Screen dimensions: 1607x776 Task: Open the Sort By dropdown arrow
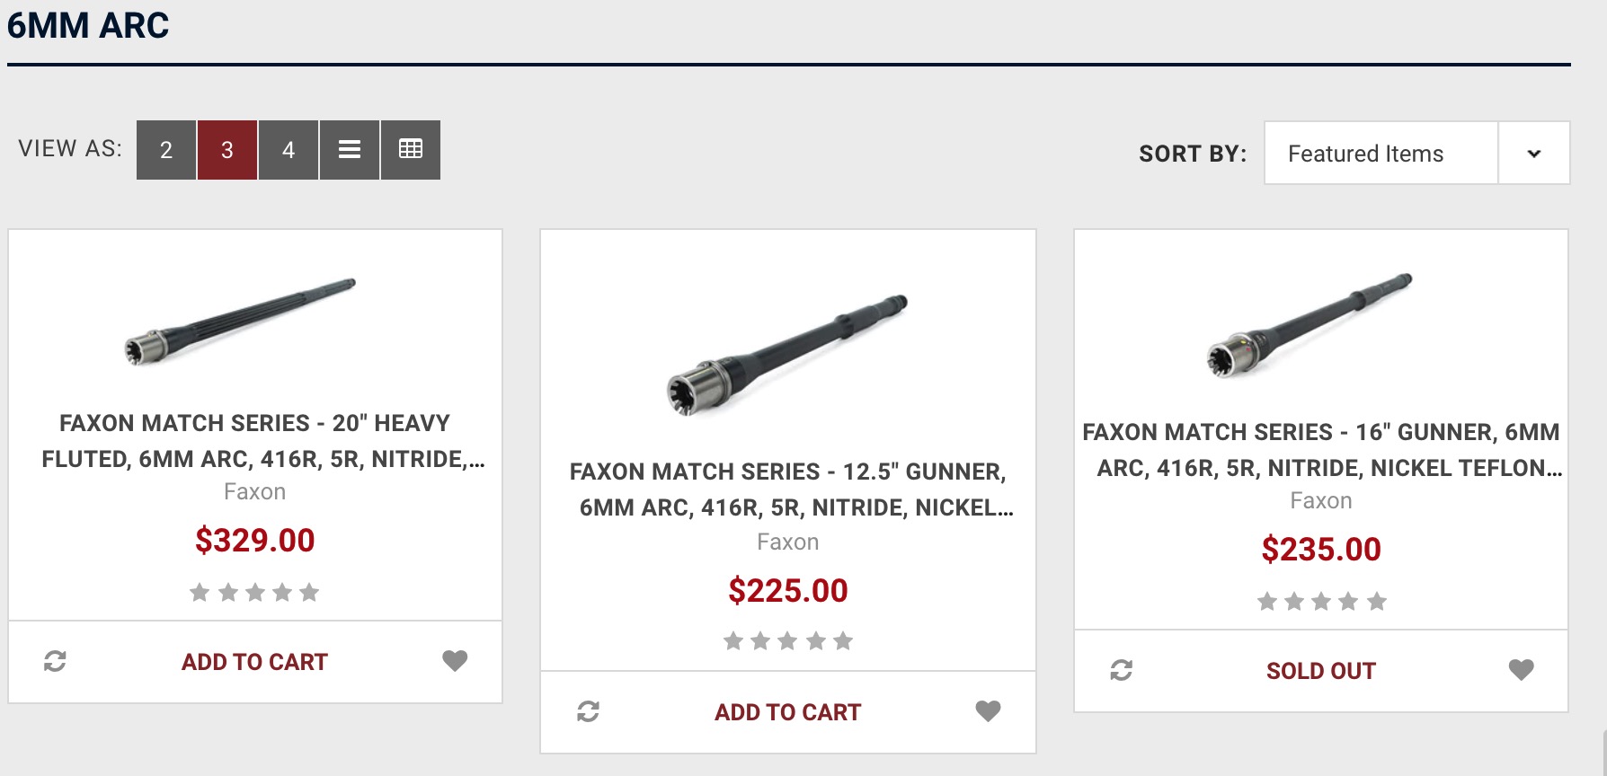[1533, 154]
